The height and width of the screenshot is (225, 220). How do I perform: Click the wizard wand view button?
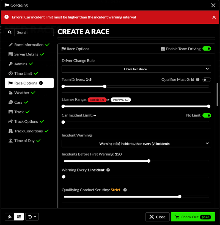10,217
